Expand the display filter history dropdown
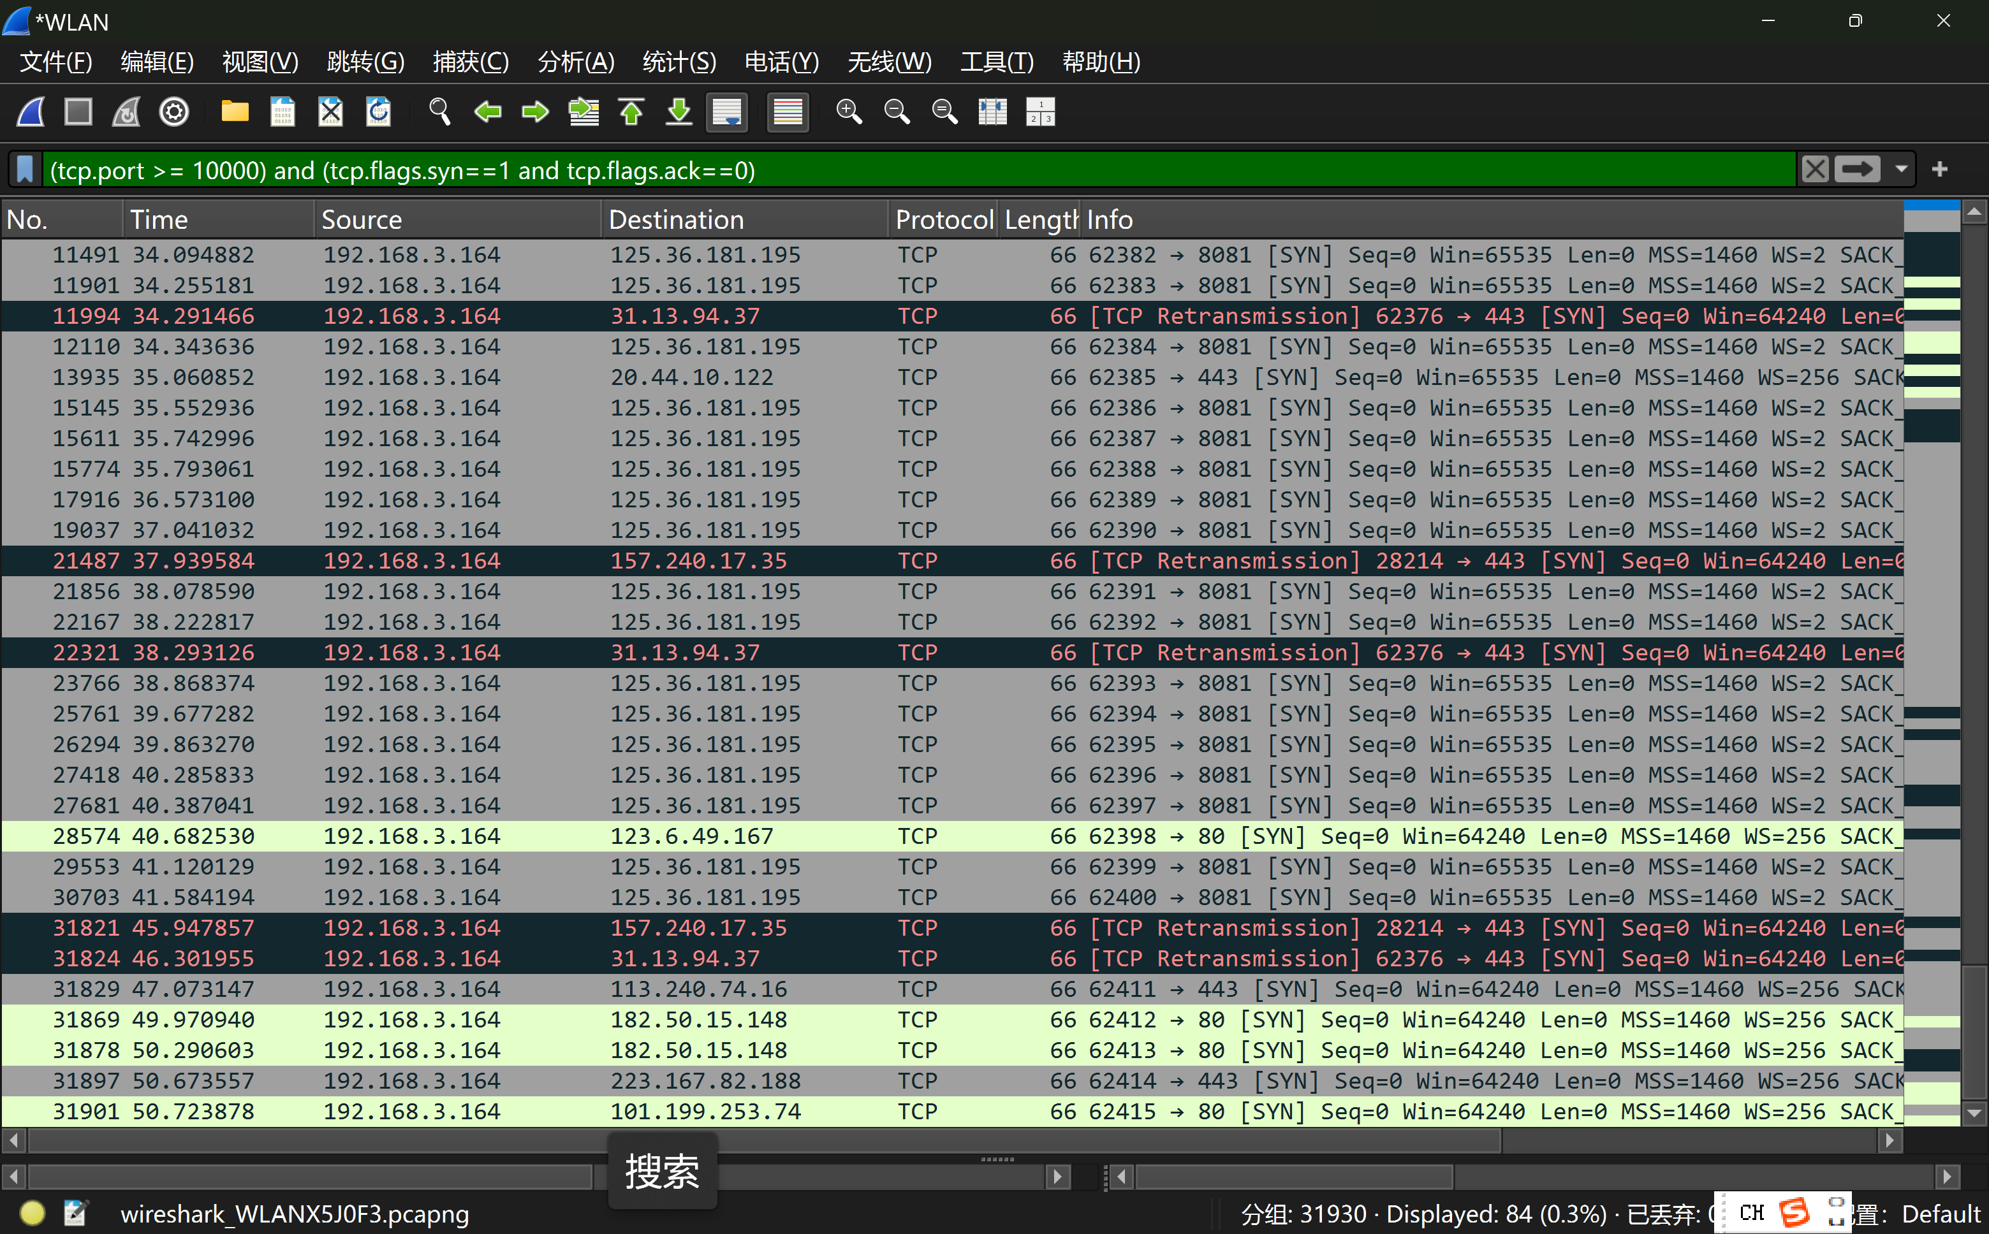This screenshot has height=1234, width=1989. 1902,170
